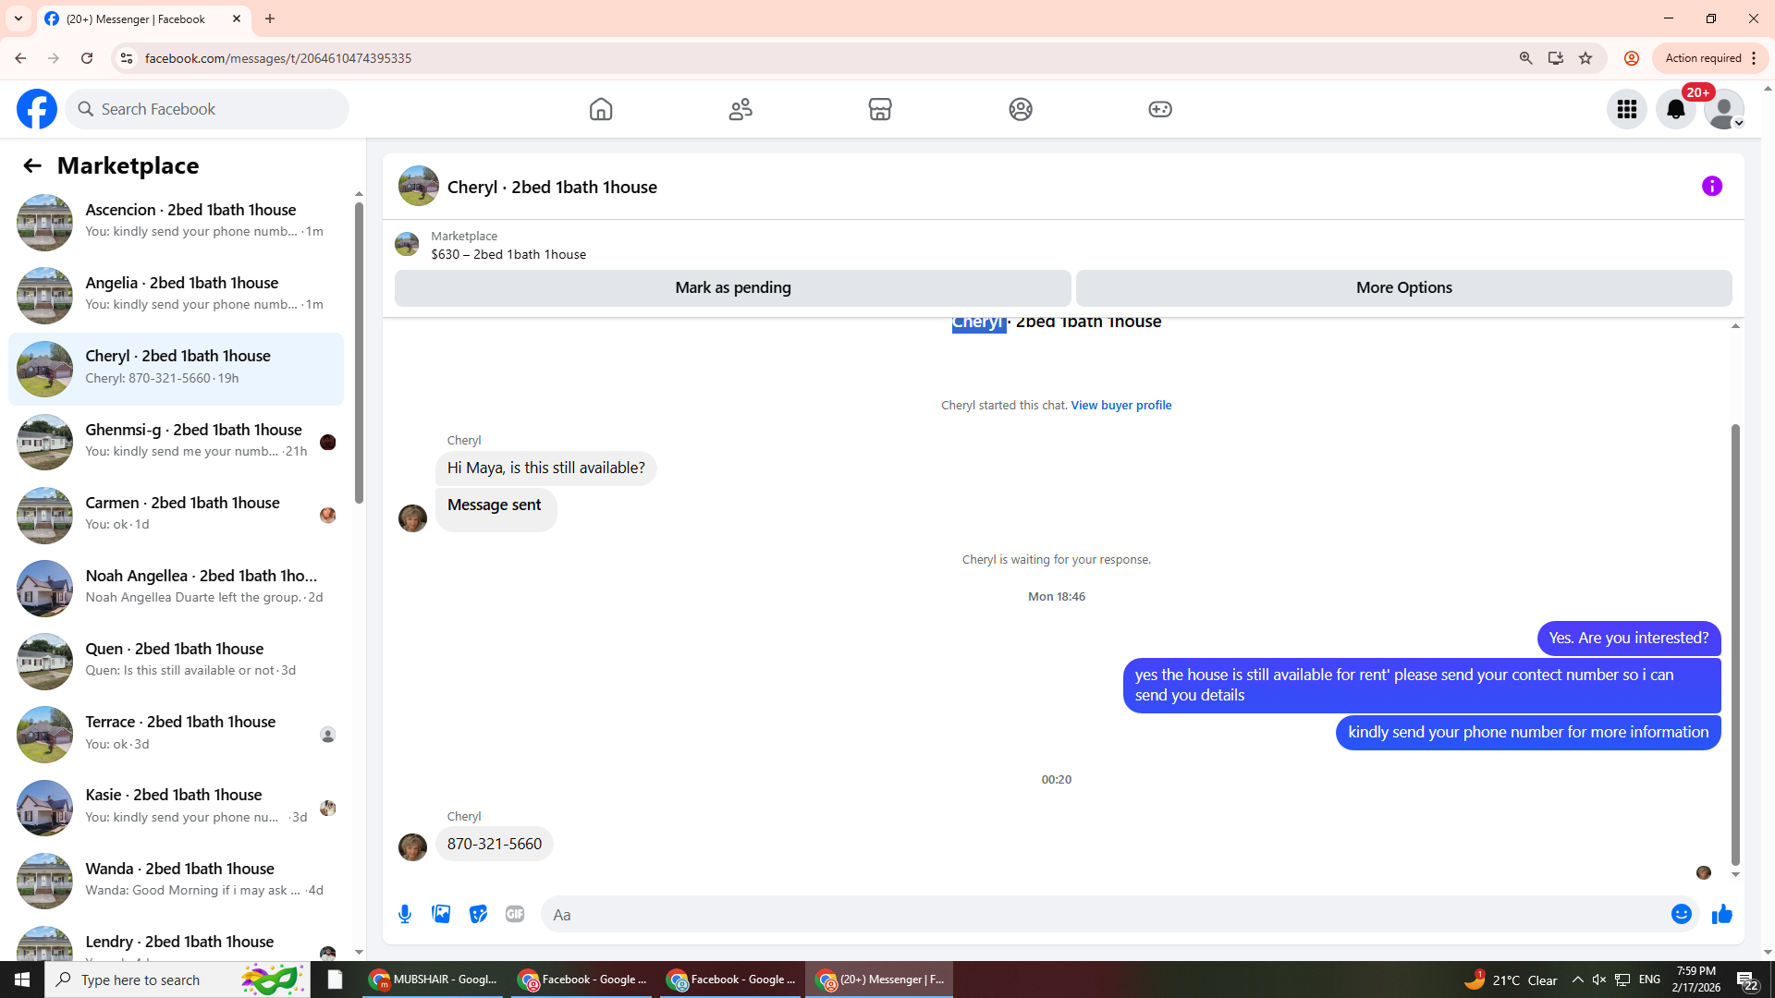Show hidden system tray icons
1775x998 pixels.
pos(1577,980)
